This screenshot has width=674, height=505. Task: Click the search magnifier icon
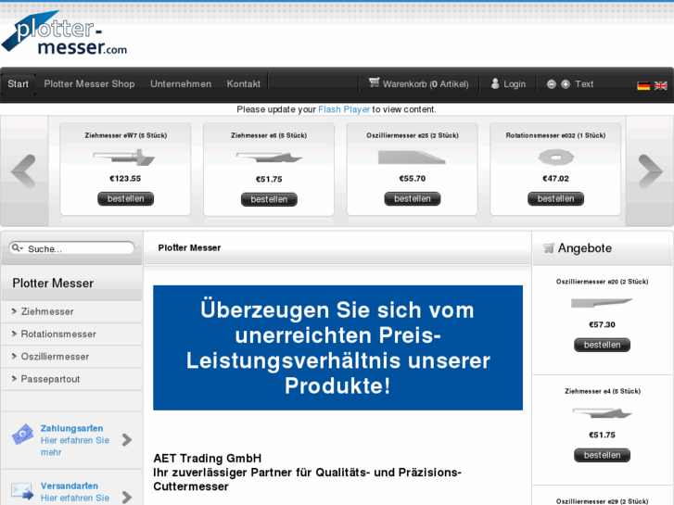[17, 248]
